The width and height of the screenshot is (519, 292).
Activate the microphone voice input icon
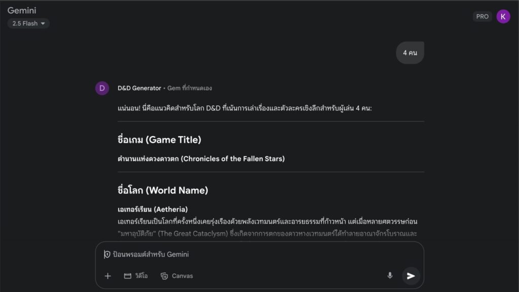pos(390,275)
